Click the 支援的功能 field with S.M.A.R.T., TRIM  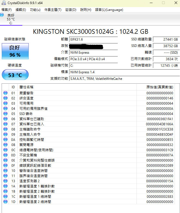(125, 79)
